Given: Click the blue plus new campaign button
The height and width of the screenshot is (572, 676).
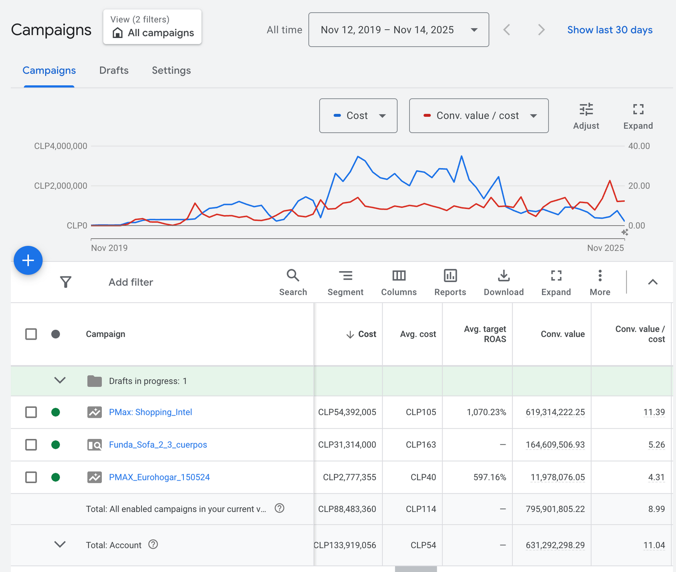Looking at the screenshot, I should pyautogui.click(x=28, y=260).
